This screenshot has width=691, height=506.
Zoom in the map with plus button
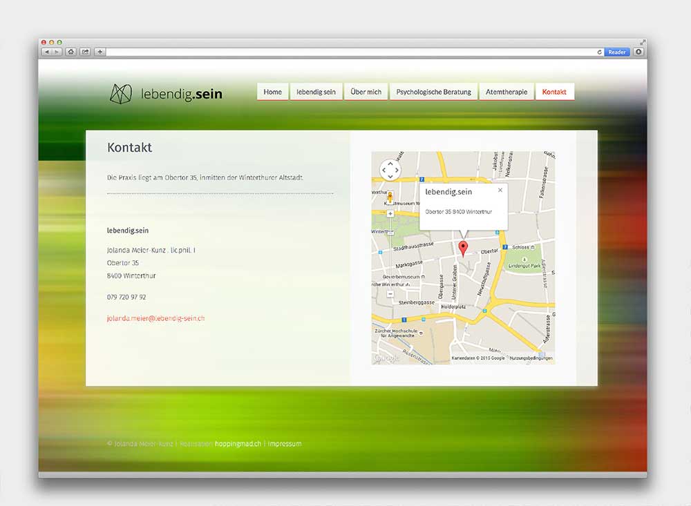coord(390,213)
